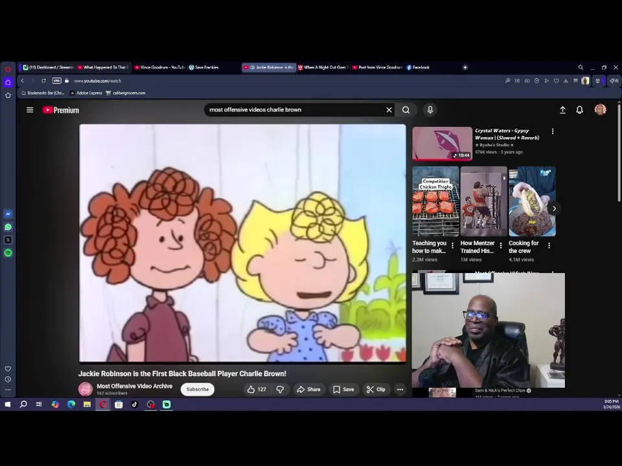Share the Jackie Robinson video
The image size is (622, 466).
click(x=308, y=390)
